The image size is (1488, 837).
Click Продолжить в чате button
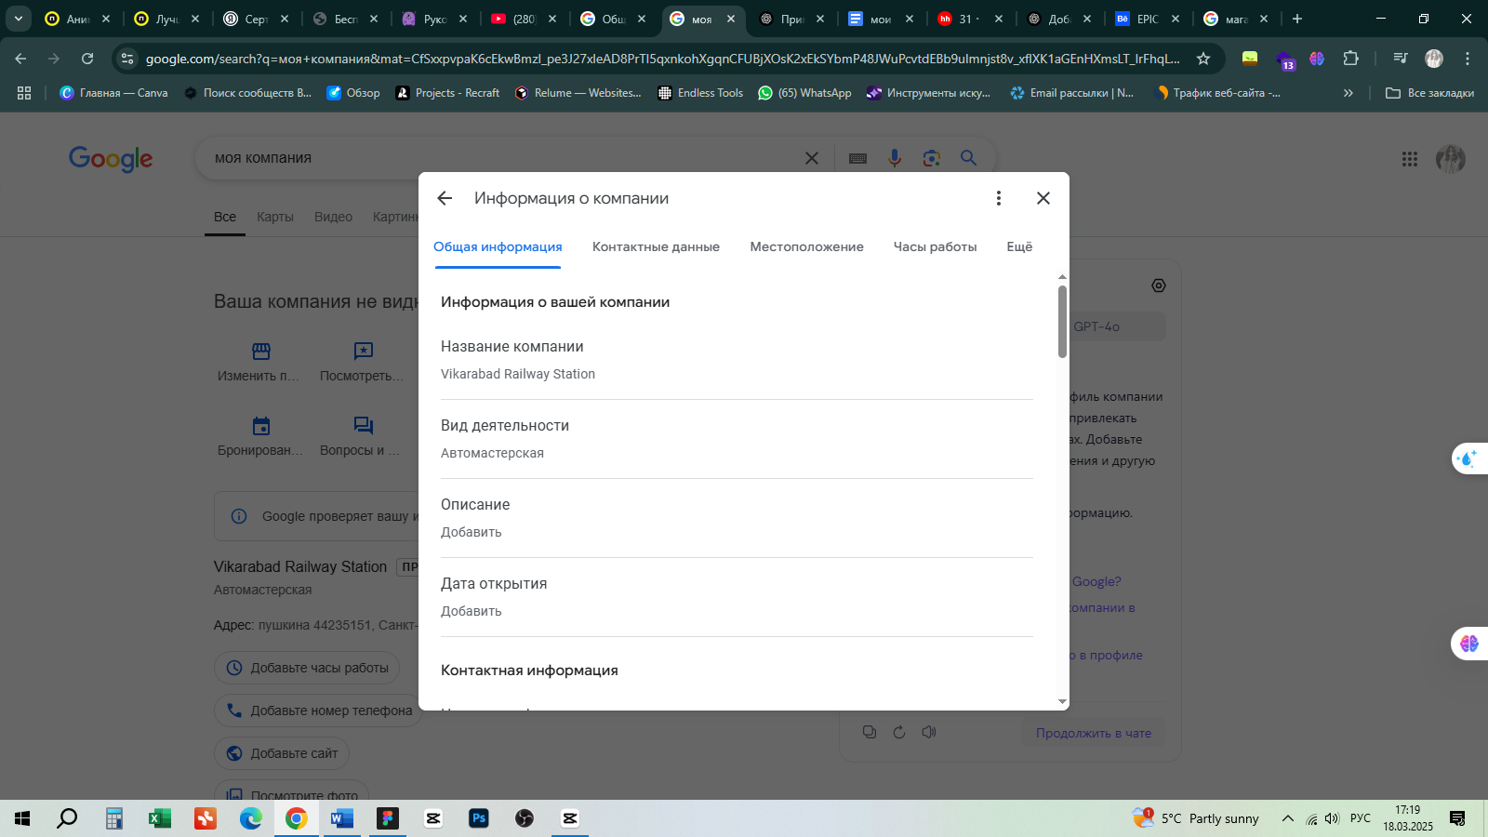tap(1094, 733)
